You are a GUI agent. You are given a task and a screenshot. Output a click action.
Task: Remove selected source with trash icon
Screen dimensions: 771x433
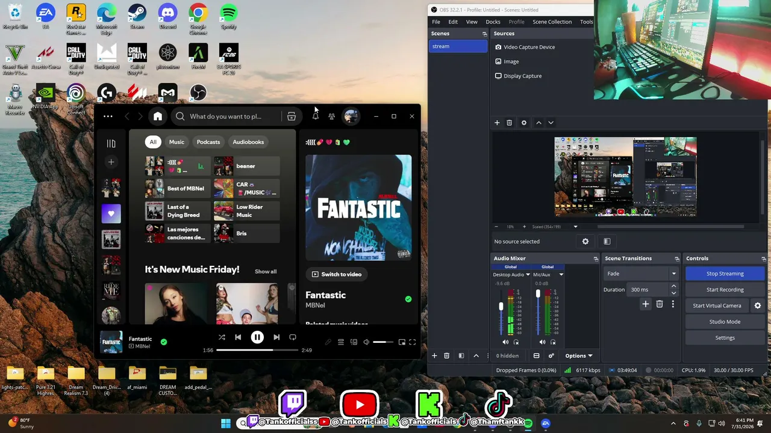point(509,123)
